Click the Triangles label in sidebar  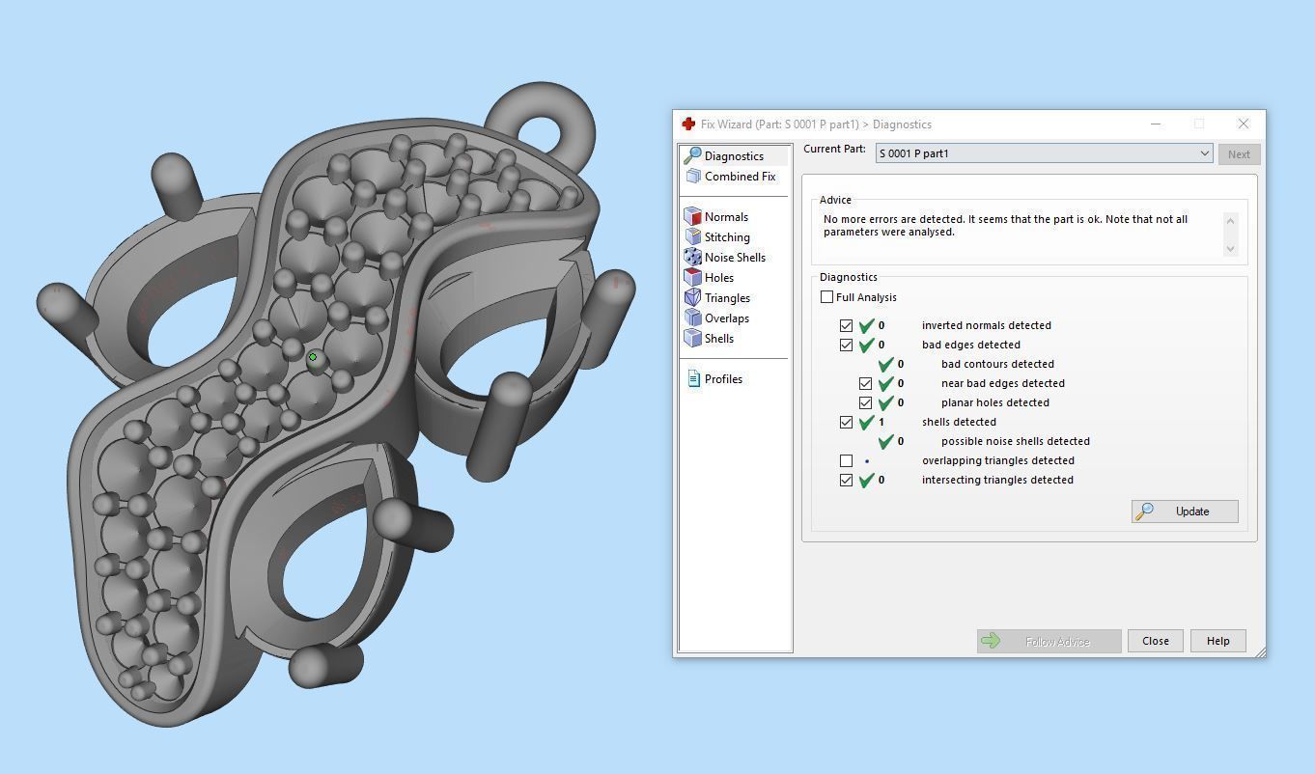(727, 297)
